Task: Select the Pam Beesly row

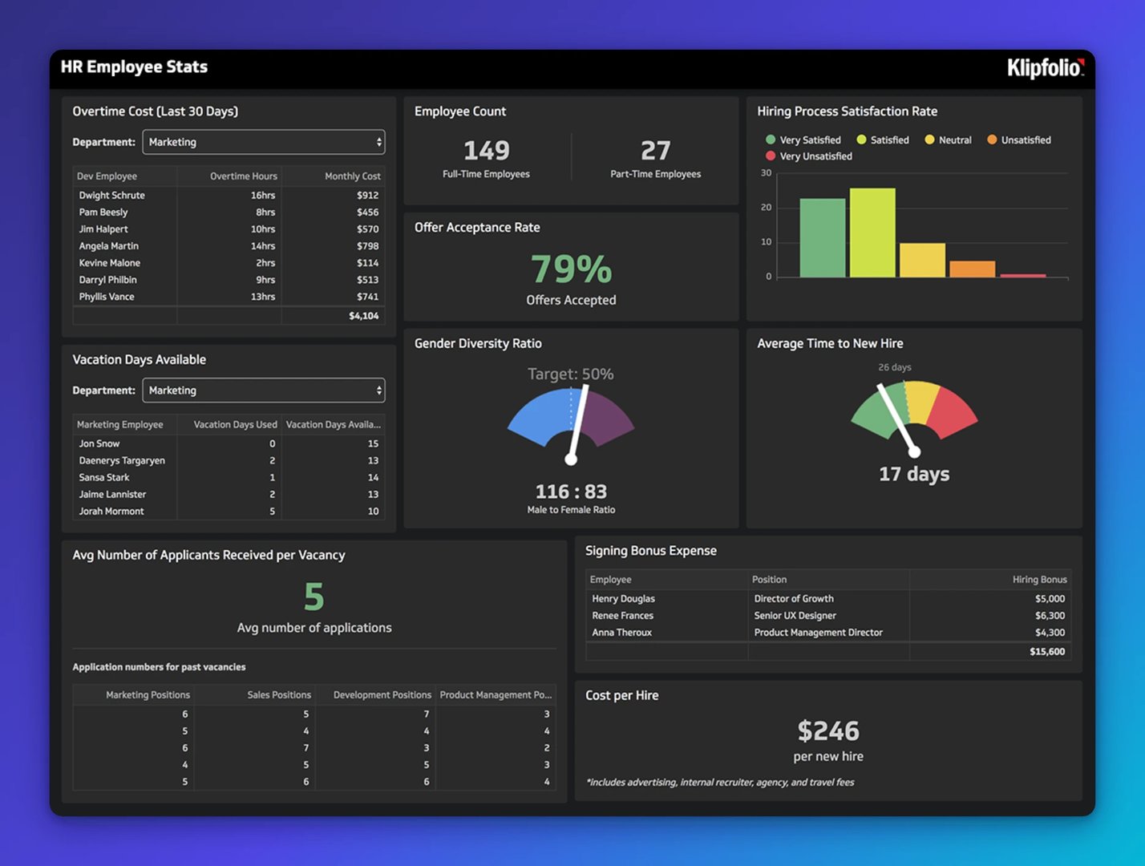Action: click(229, 212)
